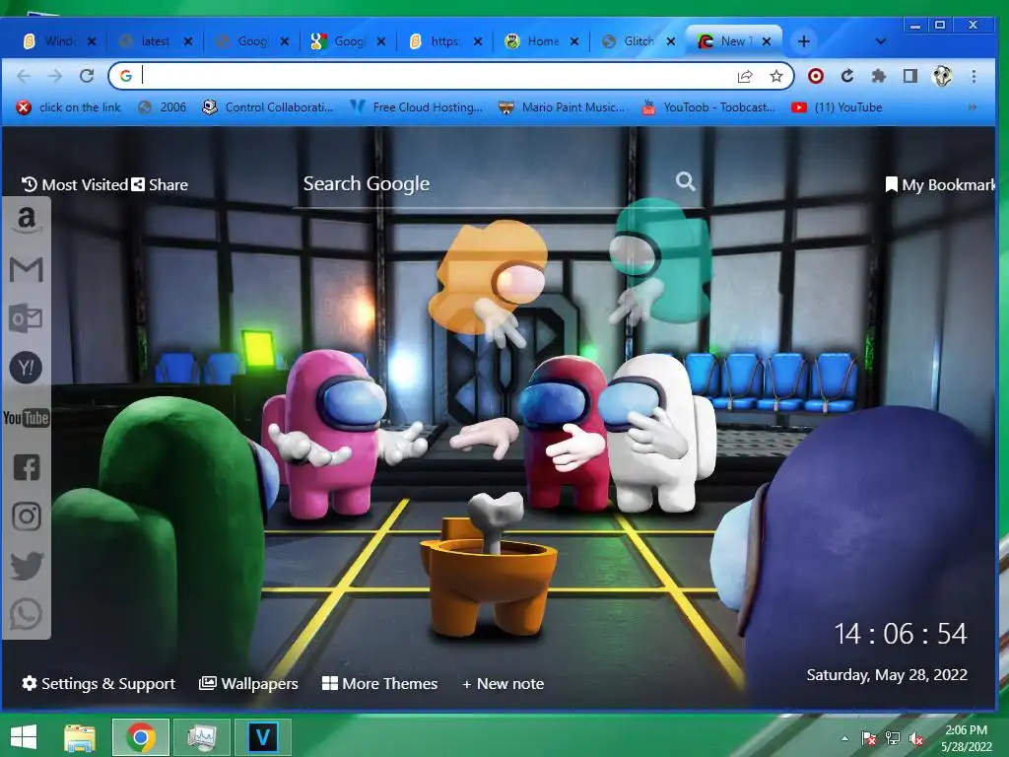The image size is (1009, 757).
Task: Click the muted volume tray icon
Action: point(916,738)
